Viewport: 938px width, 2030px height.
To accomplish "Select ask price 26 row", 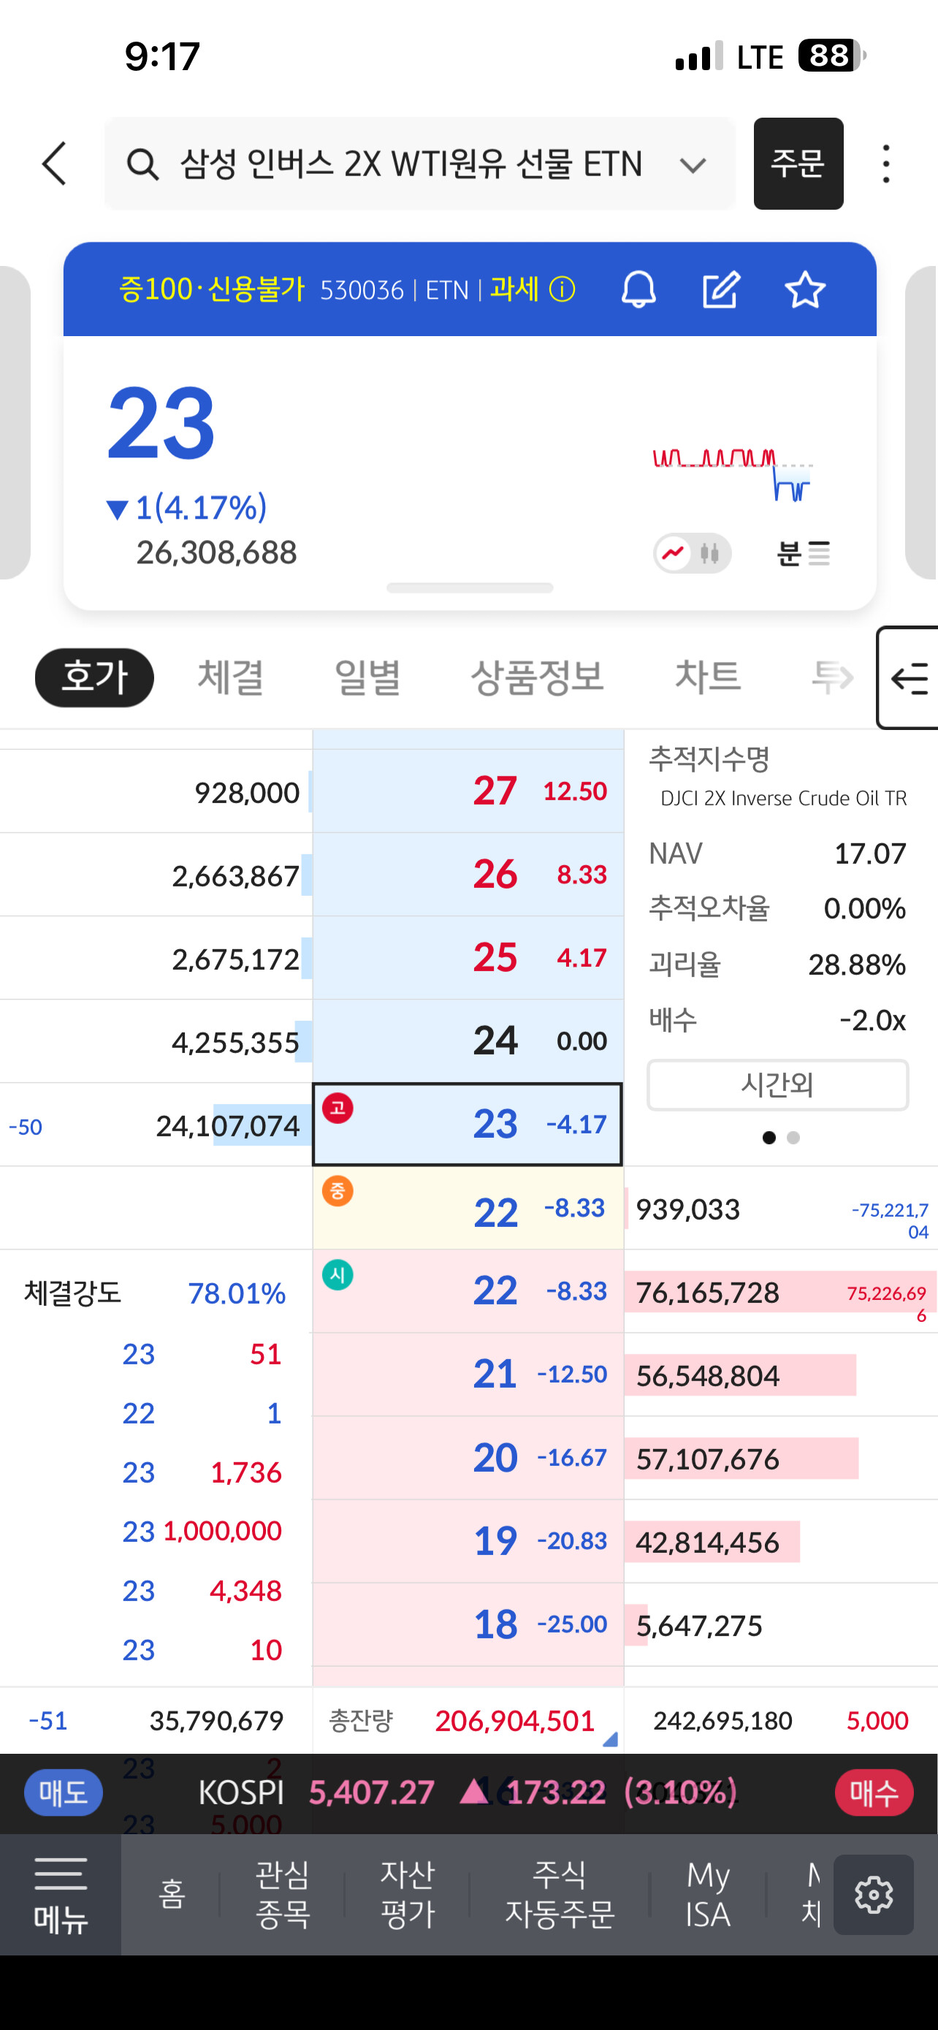I will [x=468, y=875].
